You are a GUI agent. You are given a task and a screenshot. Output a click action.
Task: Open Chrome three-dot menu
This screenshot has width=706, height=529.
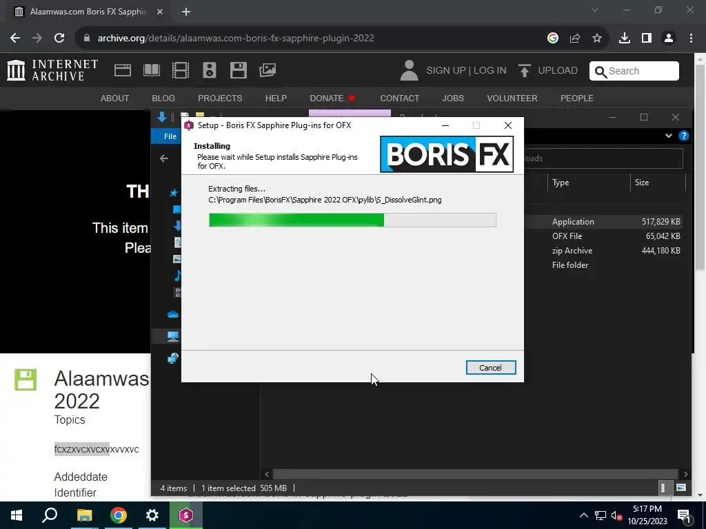691,39
